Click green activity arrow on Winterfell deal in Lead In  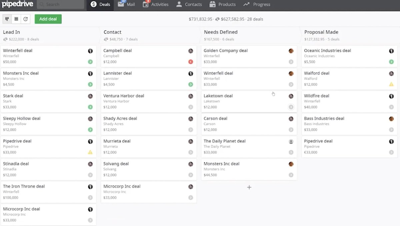coord(90,62)
